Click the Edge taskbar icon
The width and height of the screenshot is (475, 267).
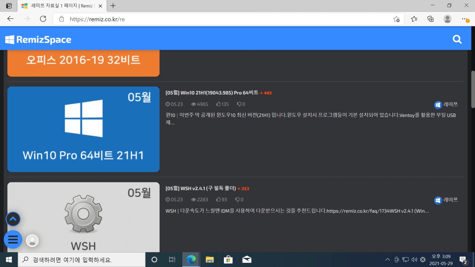tap(191, 260)
